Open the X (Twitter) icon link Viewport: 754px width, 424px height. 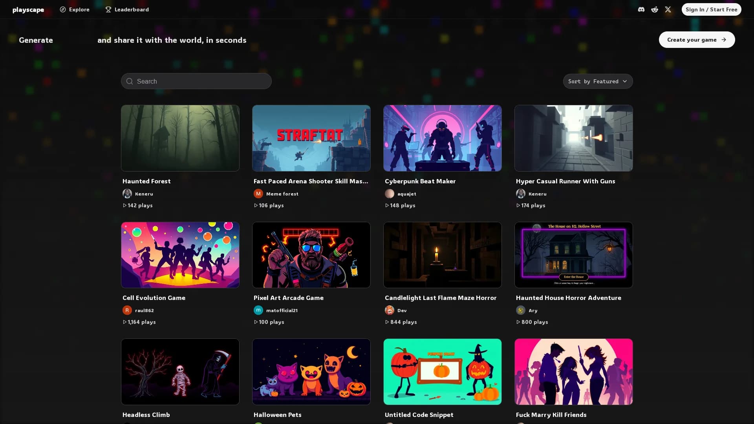668,9
